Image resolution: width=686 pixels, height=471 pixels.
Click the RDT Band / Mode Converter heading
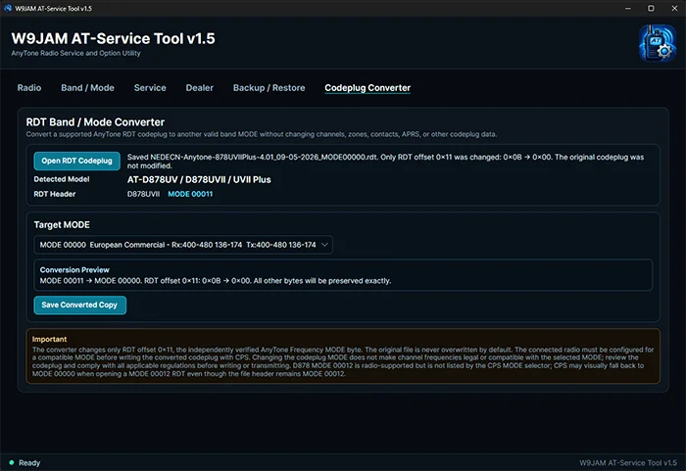tap(95, 122)
